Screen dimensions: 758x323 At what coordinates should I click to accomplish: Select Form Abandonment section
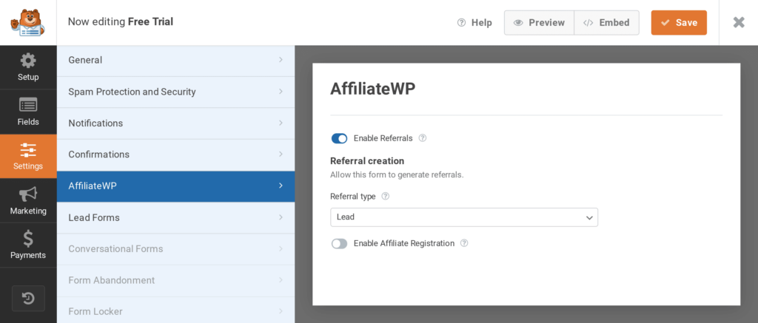click(x=176, y=281)
